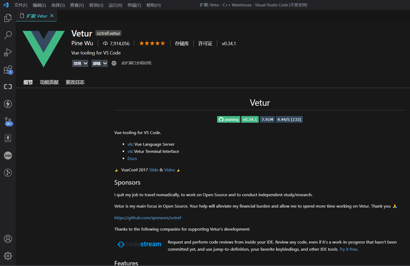Image resolution: width=410 pixels, height=266 pixels.
Task: Click the passing build badge
Action: [x=229, y=120]
